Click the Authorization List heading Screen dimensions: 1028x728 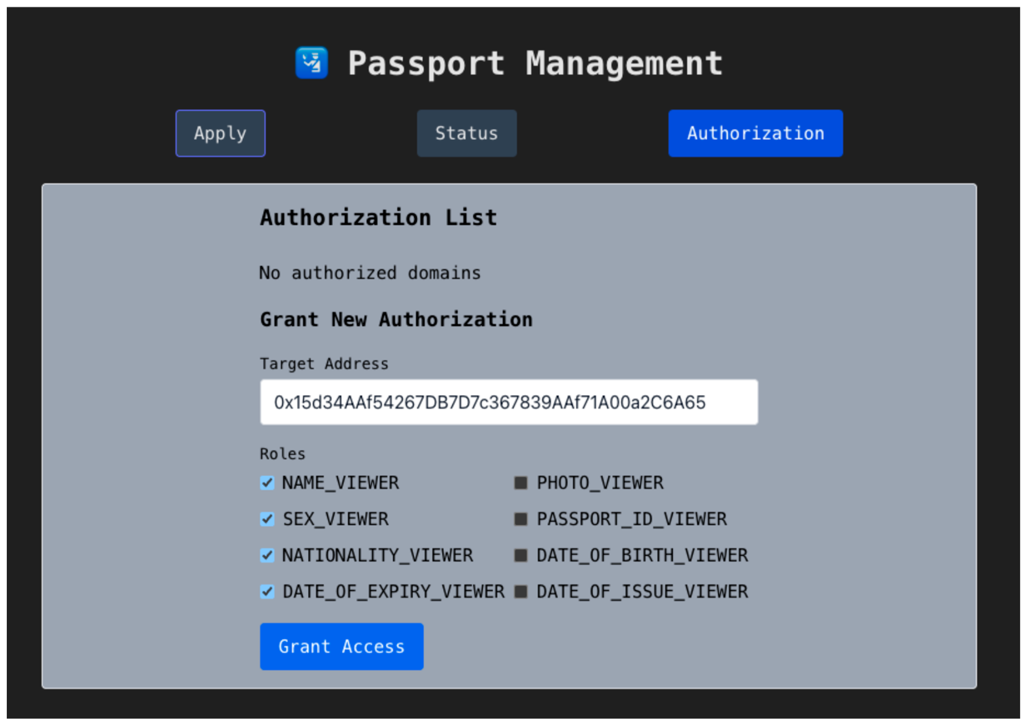(378, 218)
